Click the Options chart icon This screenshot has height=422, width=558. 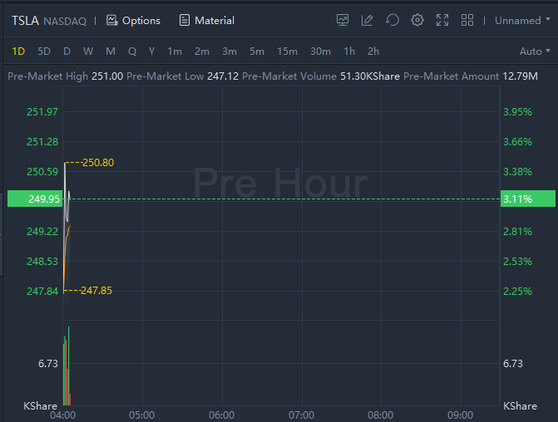112,20
